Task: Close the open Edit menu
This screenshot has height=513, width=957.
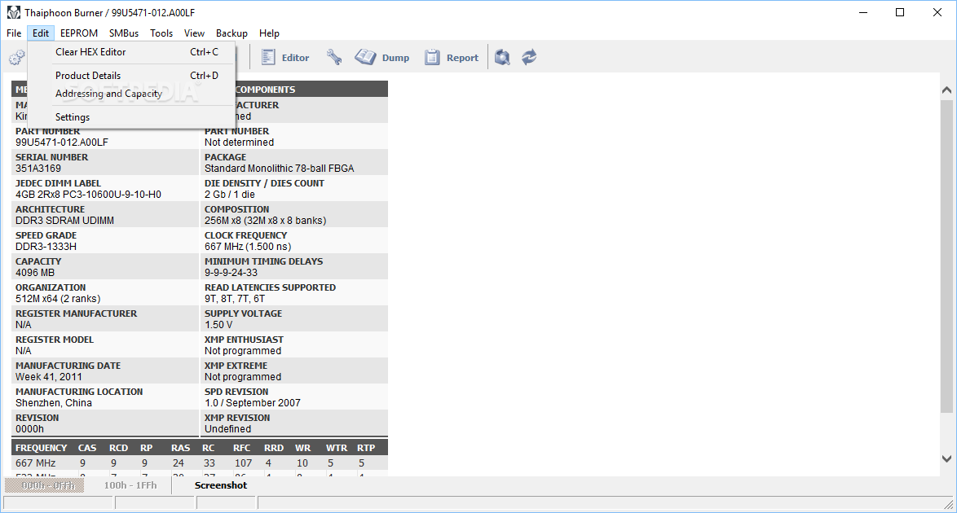Action: tap(41, 33)
